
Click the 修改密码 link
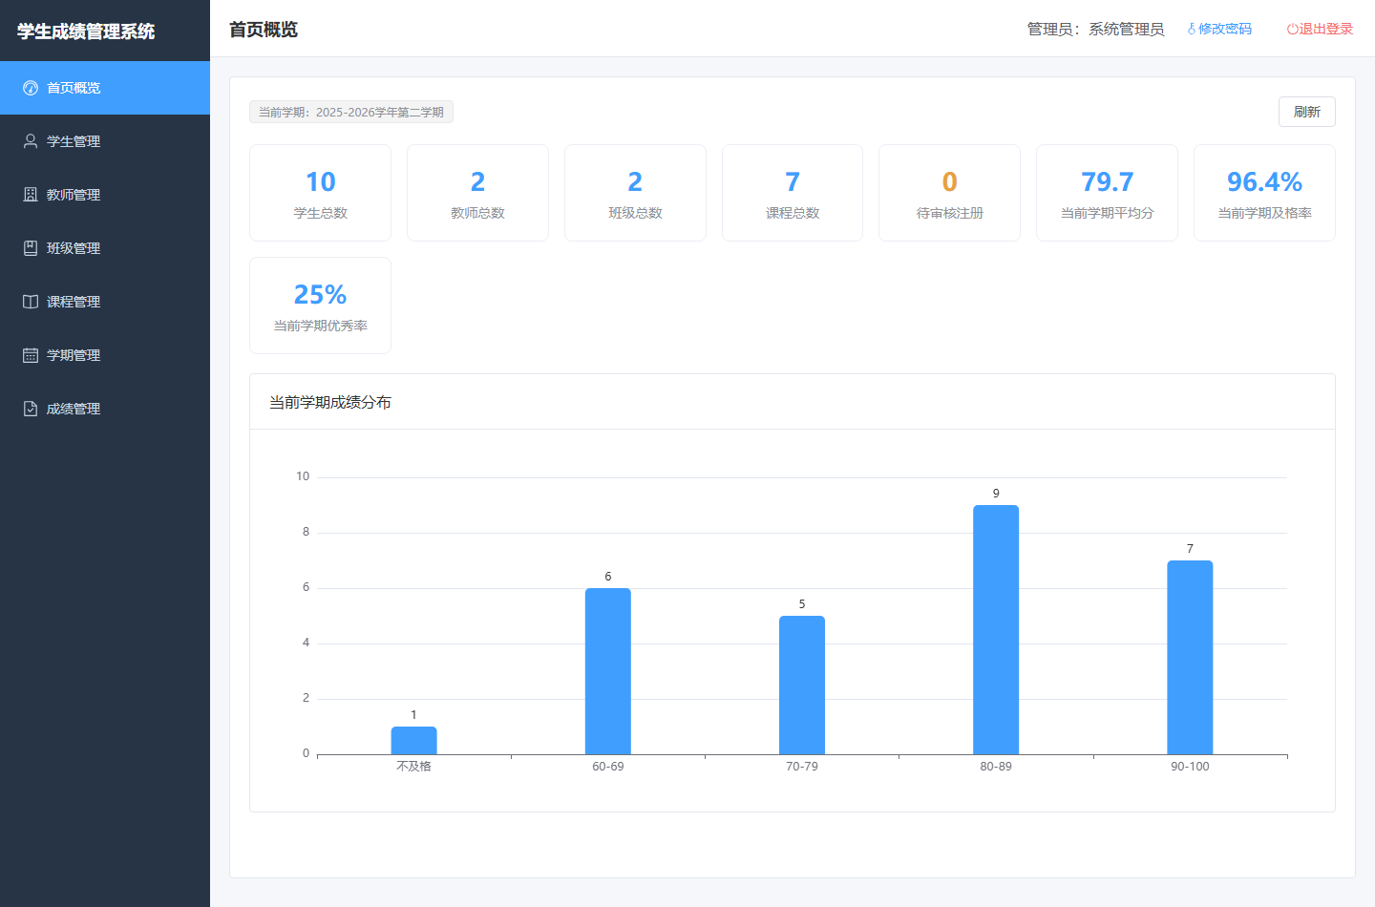(1219, 30)
